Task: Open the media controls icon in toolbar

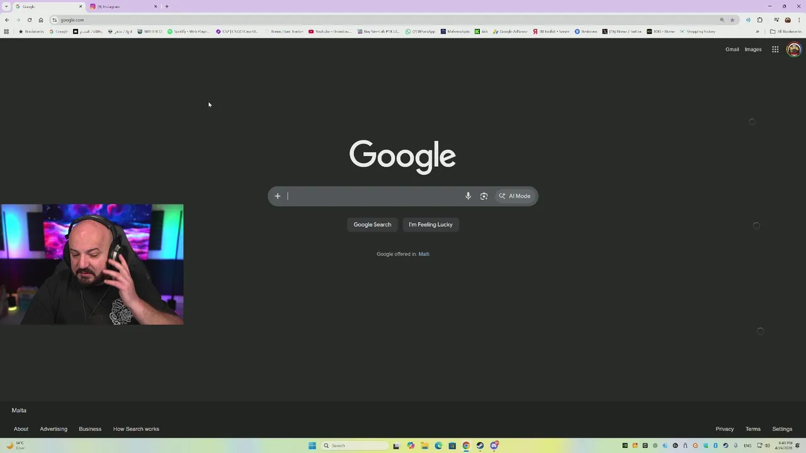Action: [x=776, y=20]
